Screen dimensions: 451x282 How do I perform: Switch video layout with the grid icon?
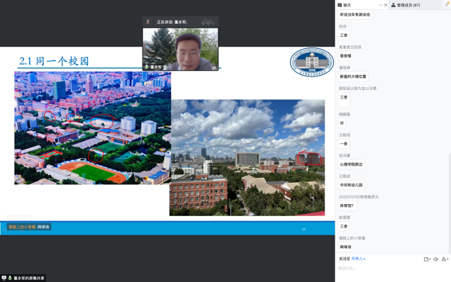(208, 22)
